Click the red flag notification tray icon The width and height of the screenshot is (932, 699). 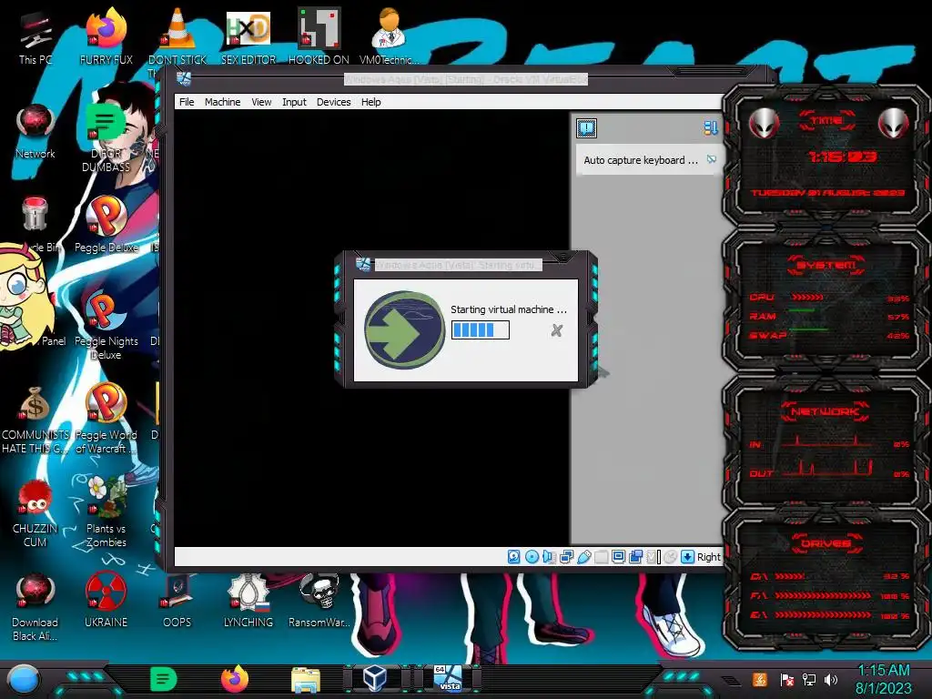click(786, 679)
